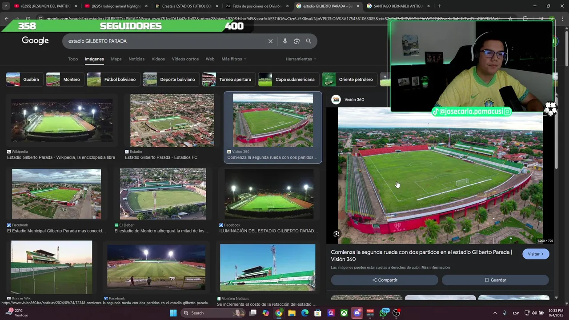Open a new browser tab with plus
This screenshot has width=569, height=320.
[439, 6]
